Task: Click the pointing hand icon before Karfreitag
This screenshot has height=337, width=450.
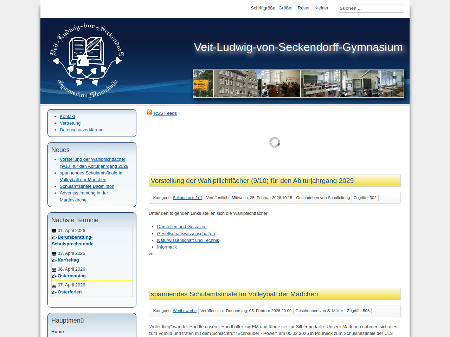Action: tap(54, 260)
